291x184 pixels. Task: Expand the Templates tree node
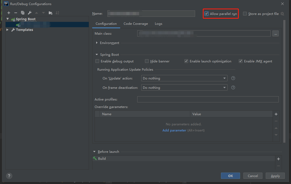click(7, 30)
